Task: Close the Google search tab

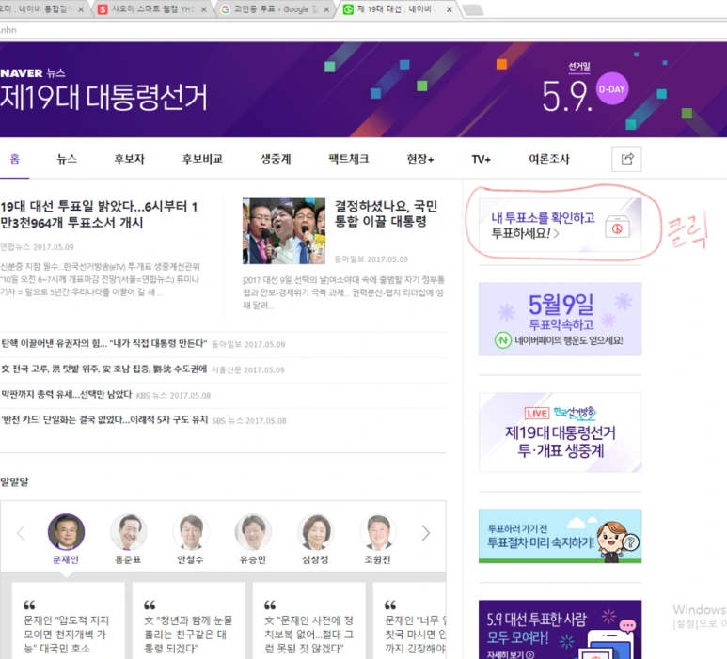Action: [x=326, y=9]
